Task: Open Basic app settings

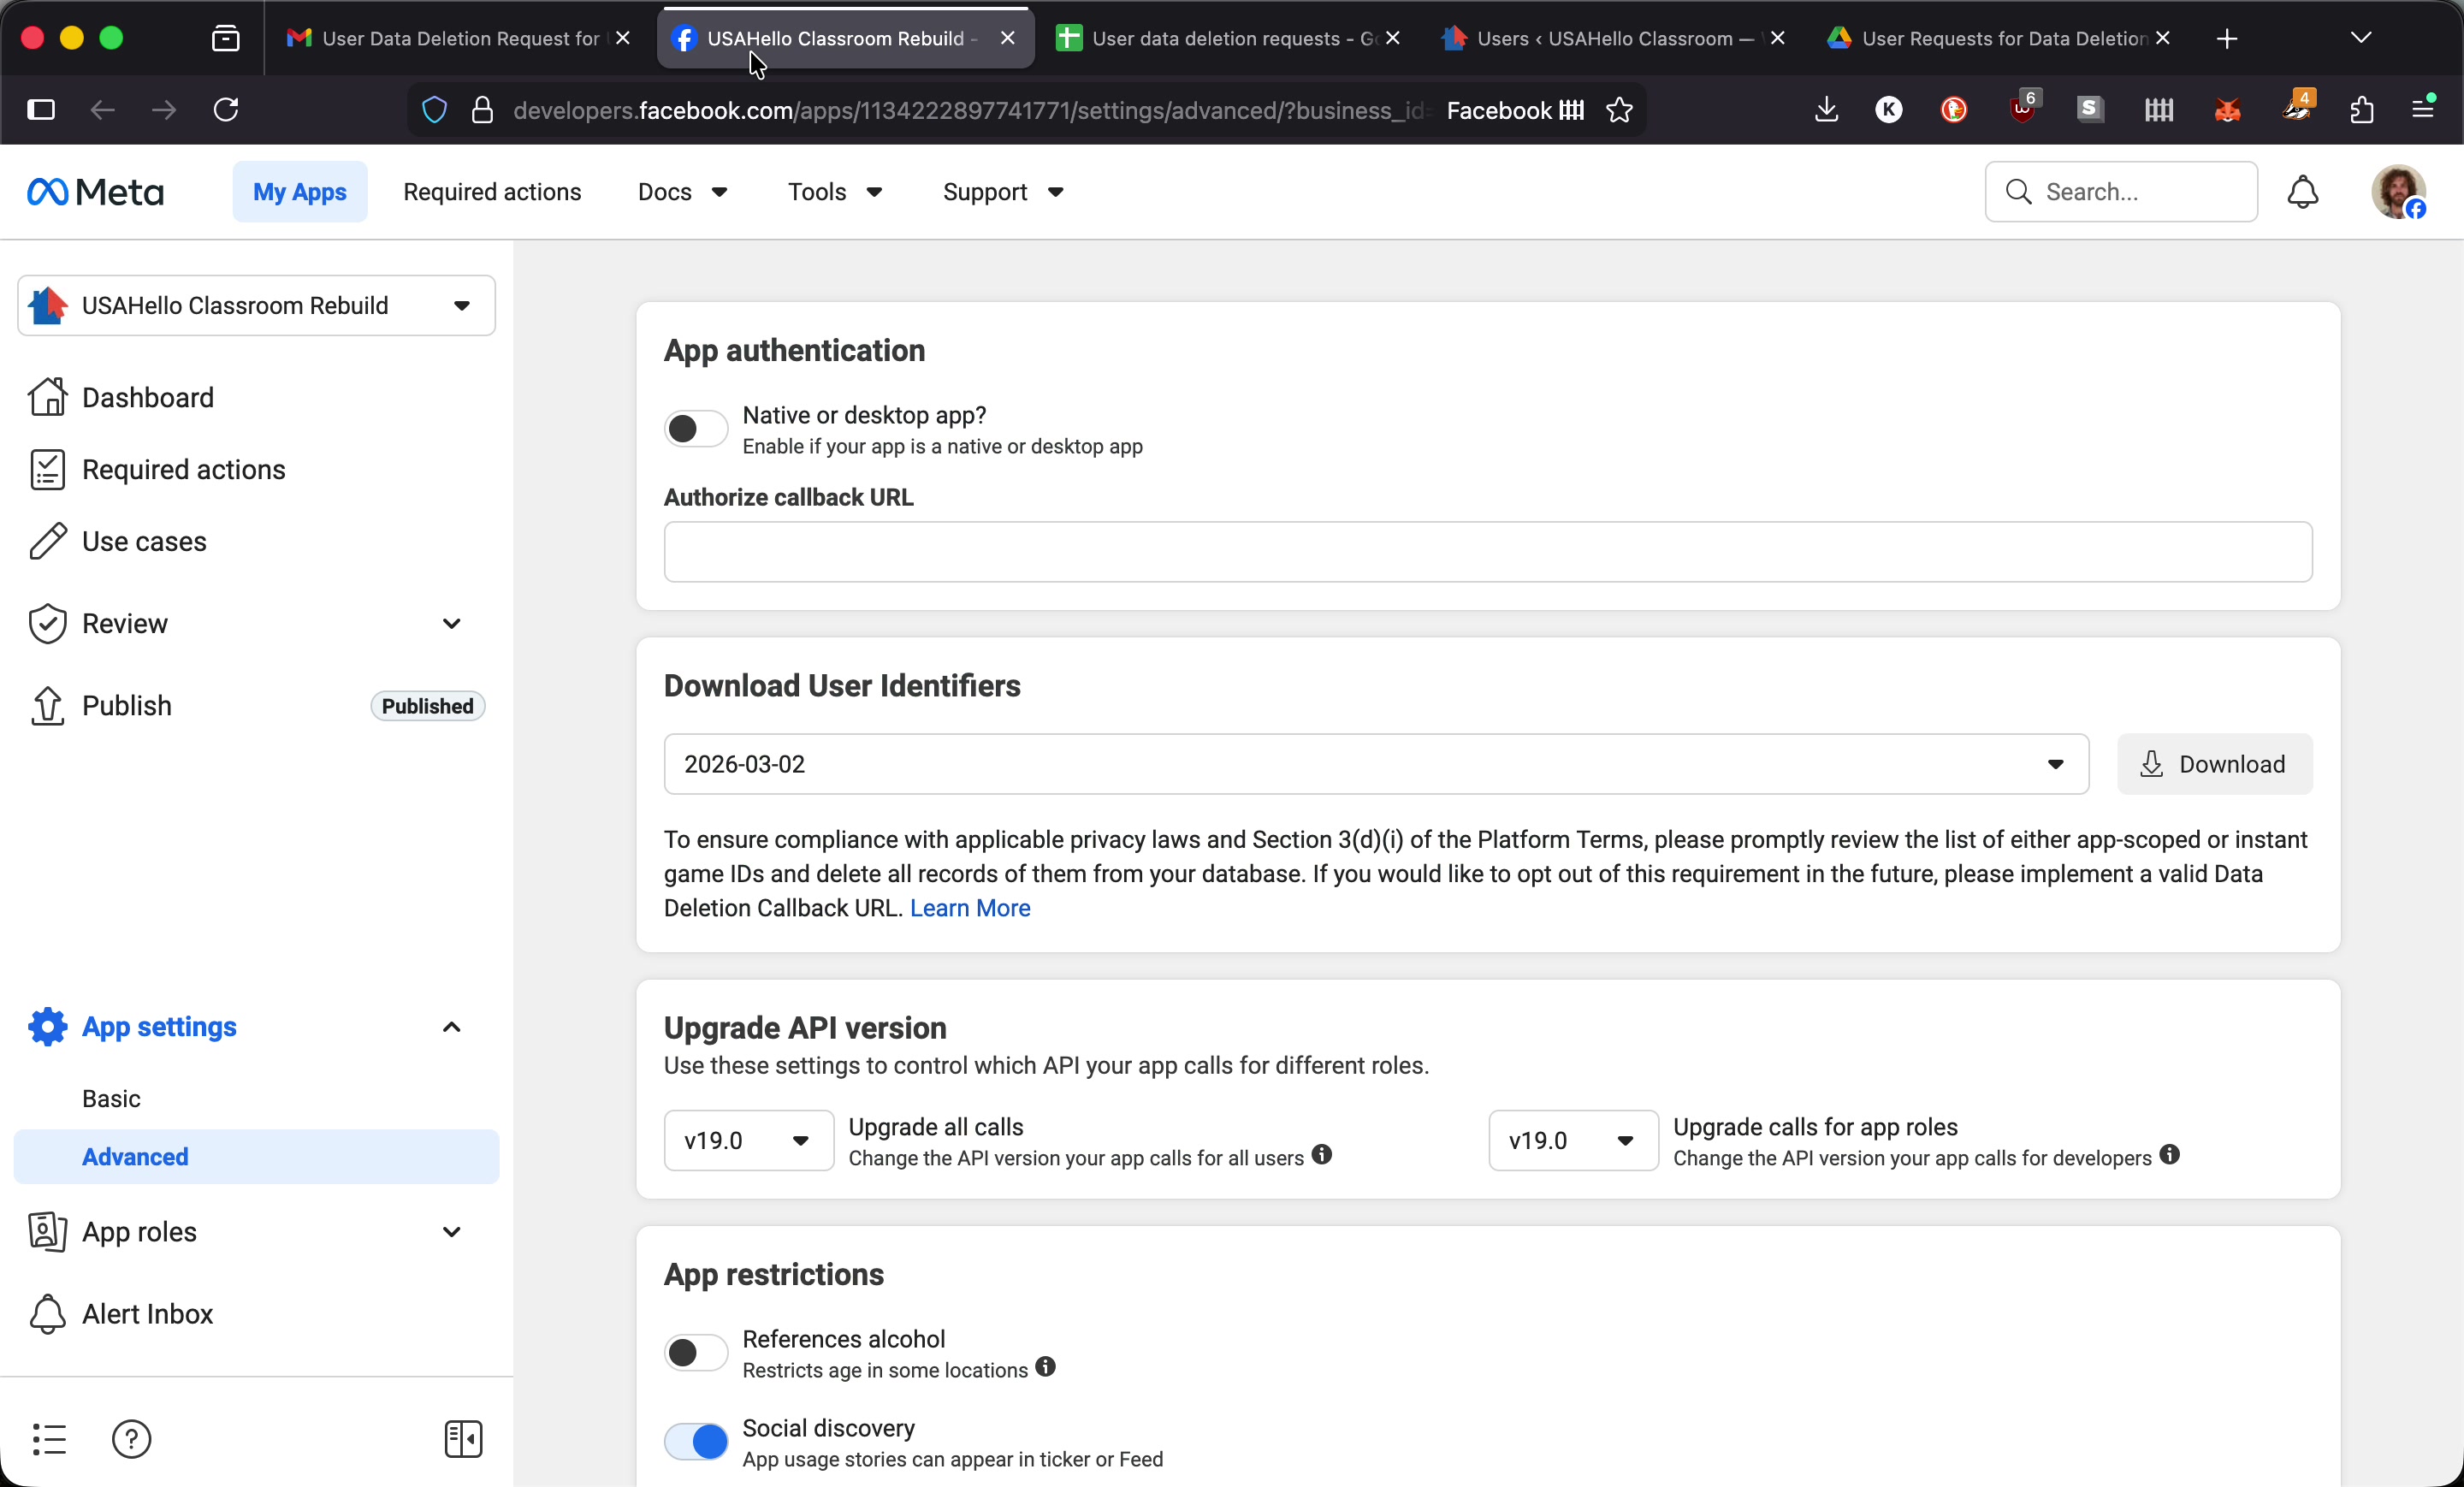Action: coord(111,1098)
